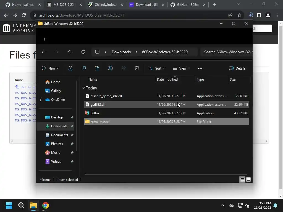283x212 pixels.
Task: Open the See more ellipsis menu
Action: [x=200, y=68]
